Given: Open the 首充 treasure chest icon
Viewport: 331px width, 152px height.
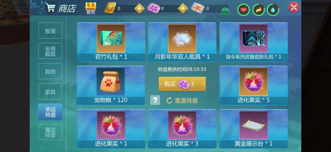Looking at the screenshot, I should click(x=91, y=8).
